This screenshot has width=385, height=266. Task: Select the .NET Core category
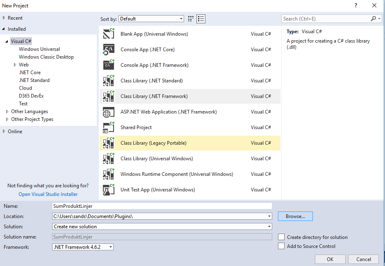[x=30, y=73]
